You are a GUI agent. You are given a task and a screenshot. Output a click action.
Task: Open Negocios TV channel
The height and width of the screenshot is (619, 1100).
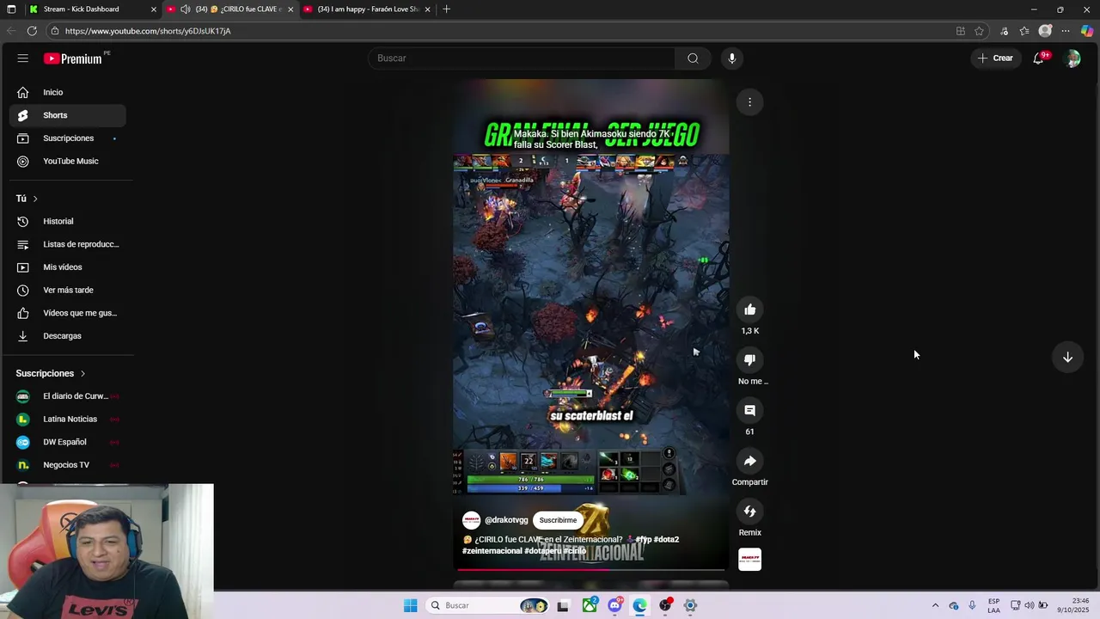point(68,465)
